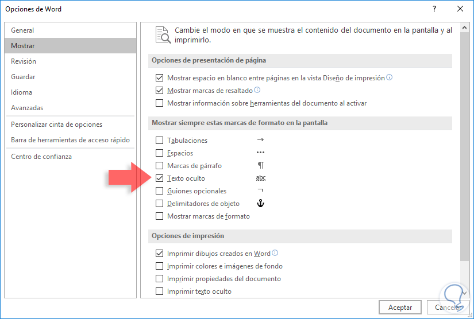
Task: Go to Centro de confianza
Action: (41, 157)
